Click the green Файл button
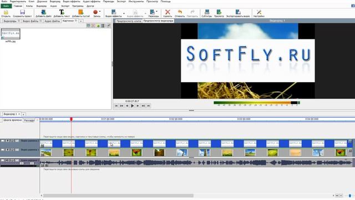Viewport: 355px width, 200px height. (x=6, y=6)
